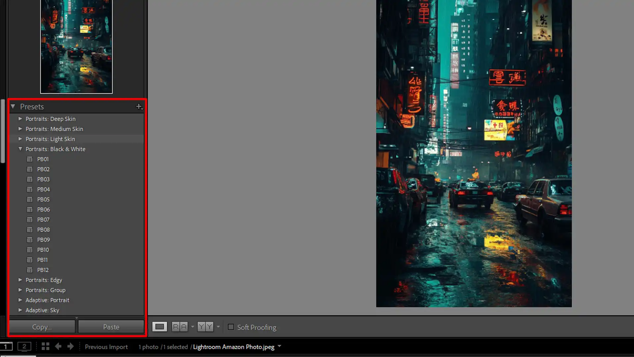Image resolution: width=634 pixels, height=357 pixels.
Task: Click the PB03 preset icon
Action: [x=30, y=179]
